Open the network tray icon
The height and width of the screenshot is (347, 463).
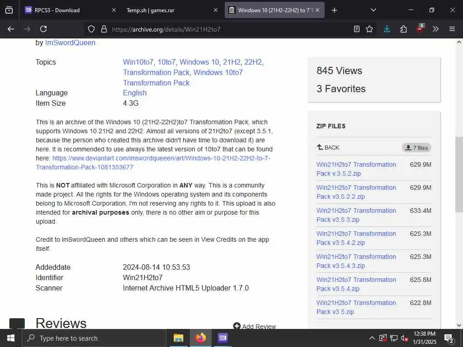(x=394, y=338)
